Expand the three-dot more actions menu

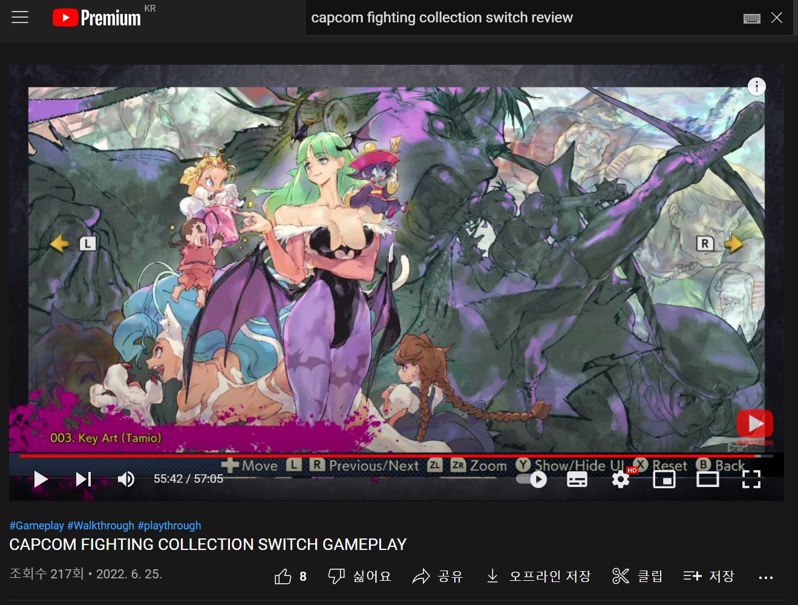(765, 577)
